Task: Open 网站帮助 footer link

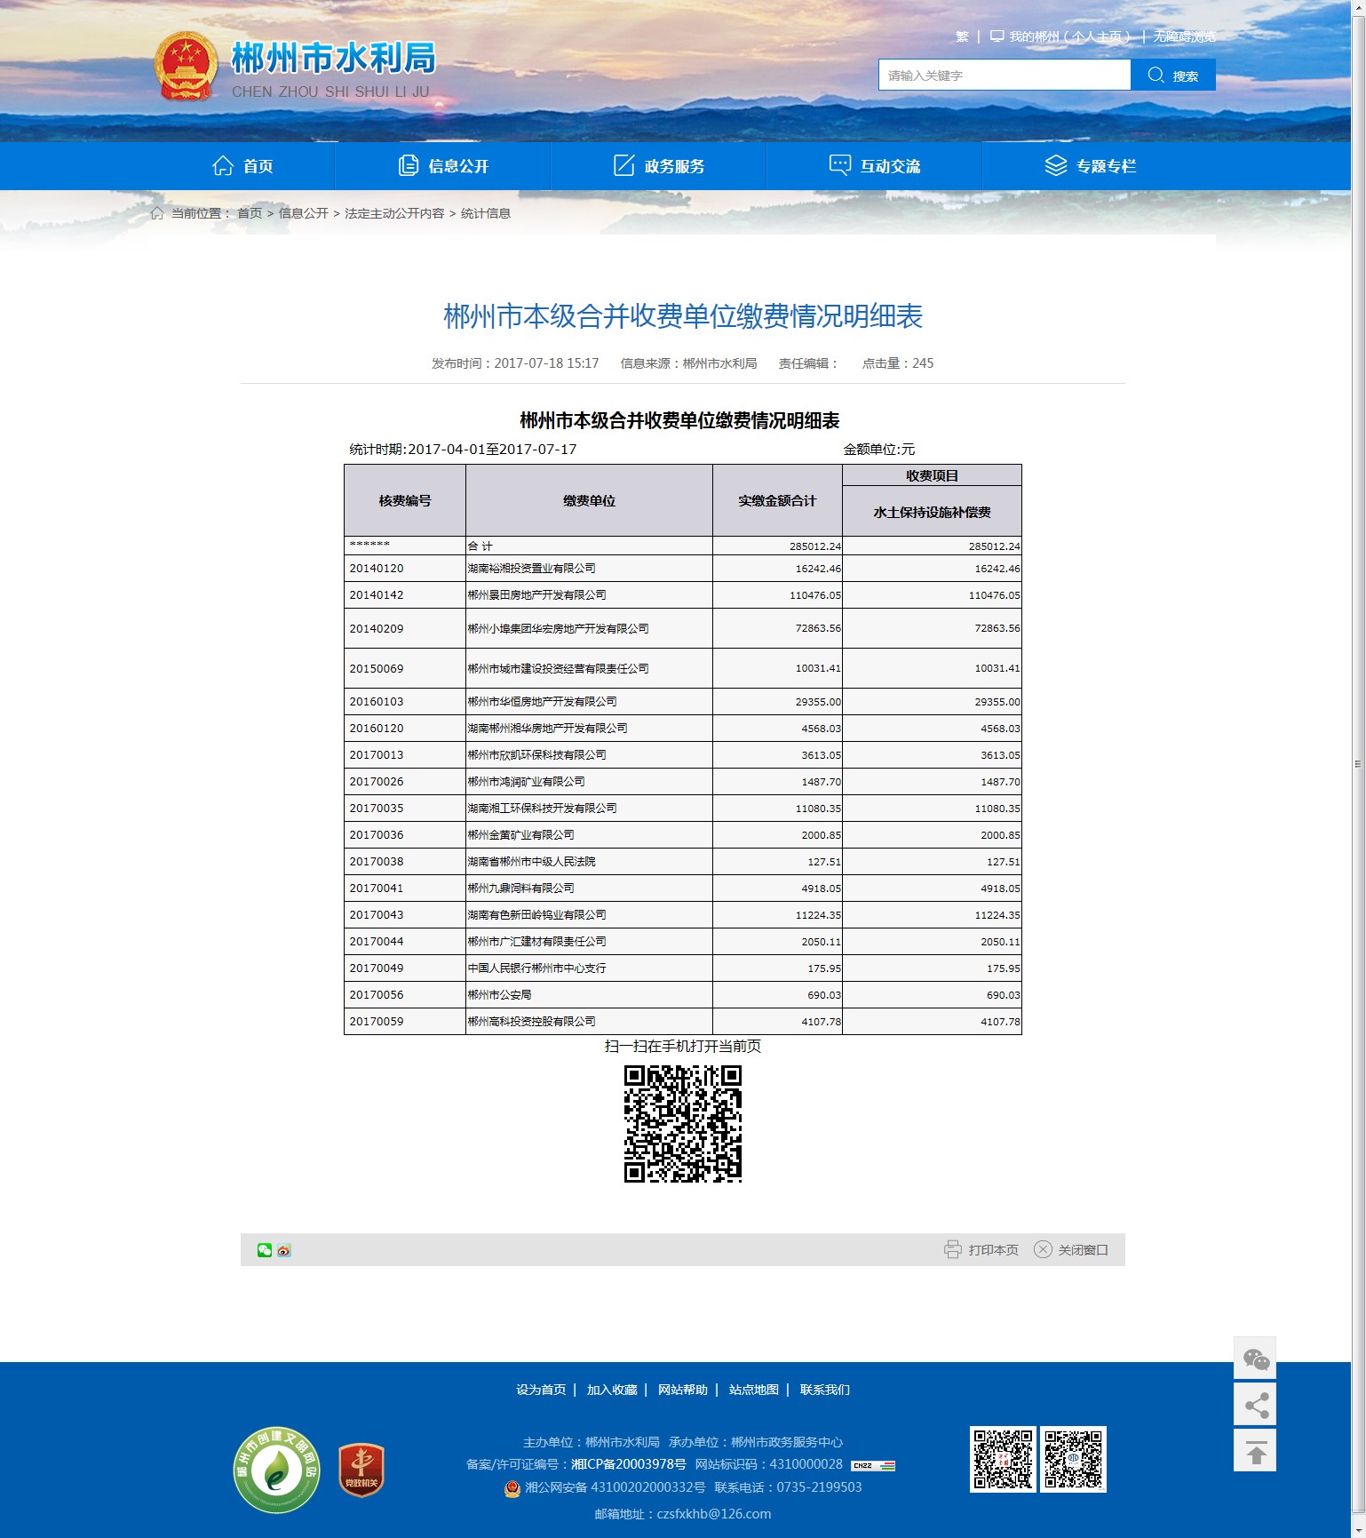Action: pos(683,1390)
